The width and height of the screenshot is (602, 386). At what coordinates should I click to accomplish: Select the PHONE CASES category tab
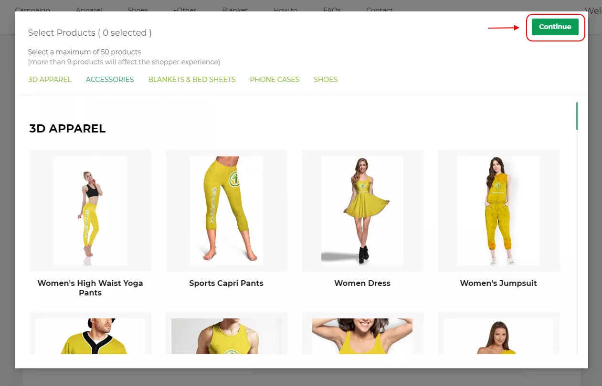coord(275,80)
